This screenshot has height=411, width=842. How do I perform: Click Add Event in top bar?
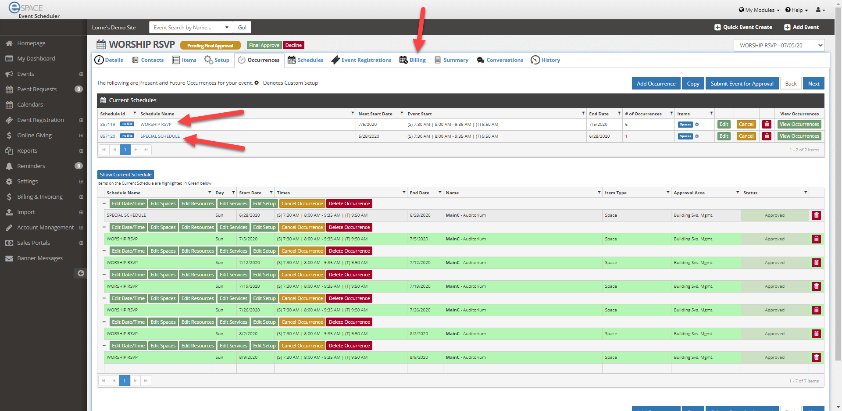point(801,27)
